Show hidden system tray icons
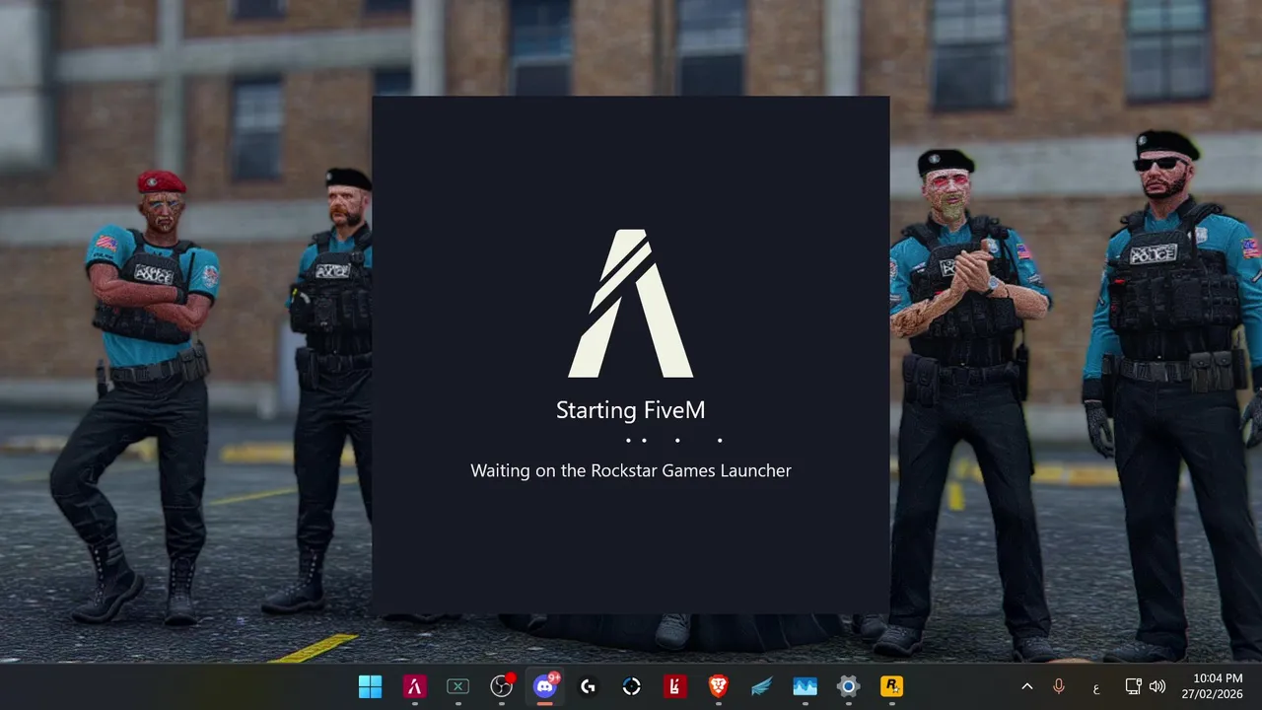Screen dimensions: 1262x710 [1027, 686]
